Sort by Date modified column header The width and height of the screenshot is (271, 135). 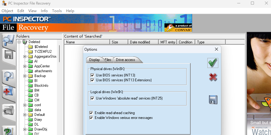pyautogui.click(x=143, y=42)
